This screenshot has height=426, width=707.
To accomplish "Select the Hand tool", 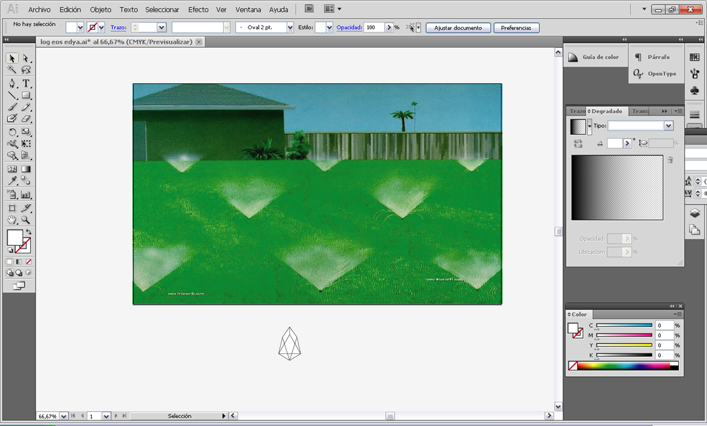I will point(12,220).
